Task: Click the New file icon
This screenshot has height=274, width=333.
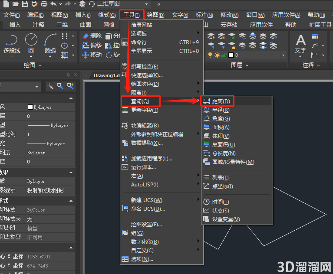Action: (x=6, y=3)
